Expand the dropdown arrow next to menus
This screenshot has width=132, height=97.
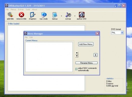[61, 16]
